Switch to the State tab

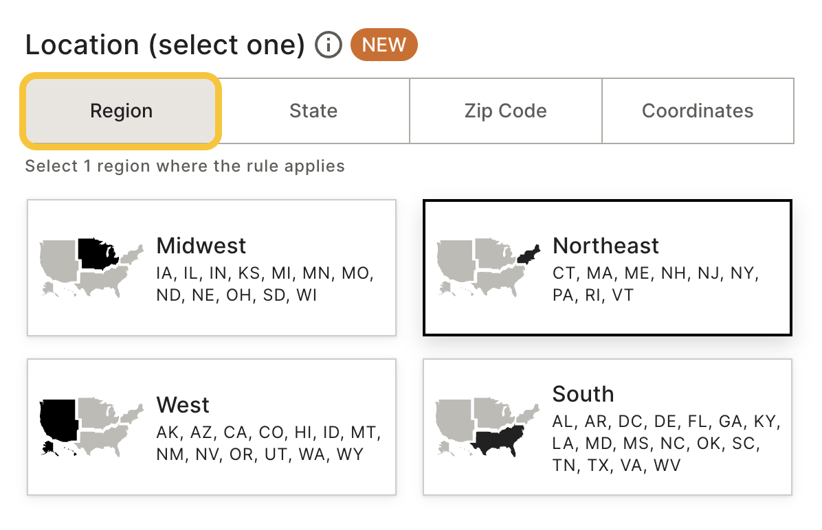(313, 111)
